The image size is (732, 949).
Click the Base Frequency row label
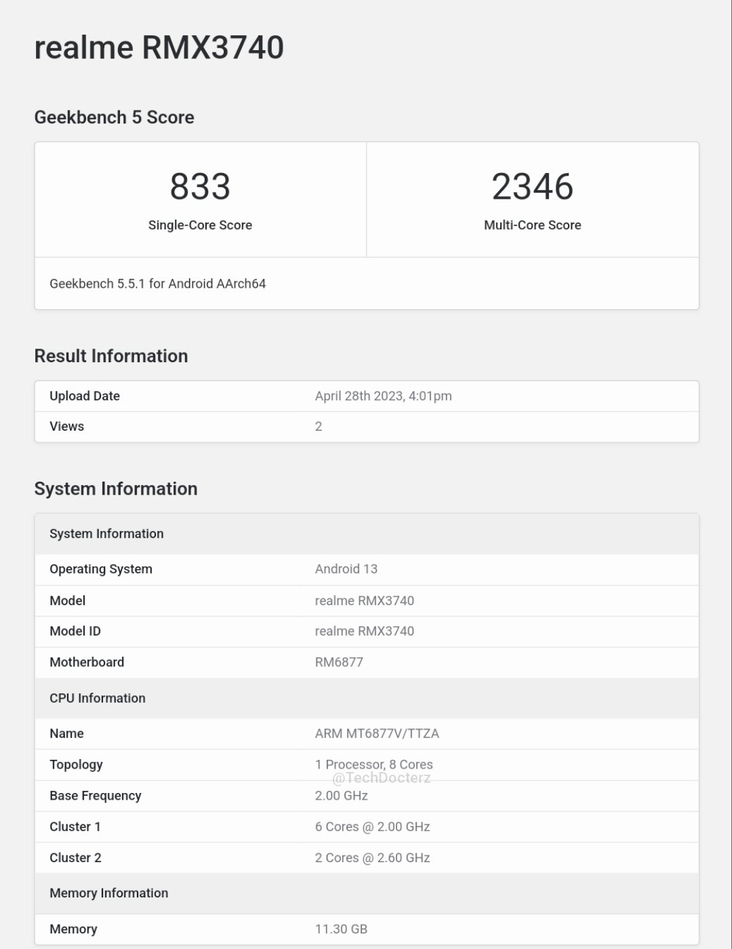[96, 796]
